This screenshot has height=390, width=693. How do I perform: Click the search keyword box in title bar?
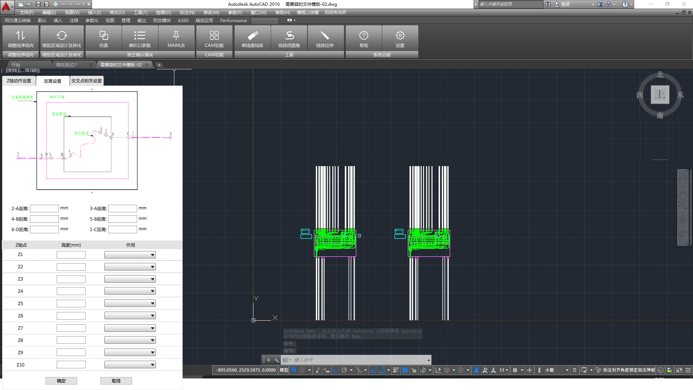(511, 4)
